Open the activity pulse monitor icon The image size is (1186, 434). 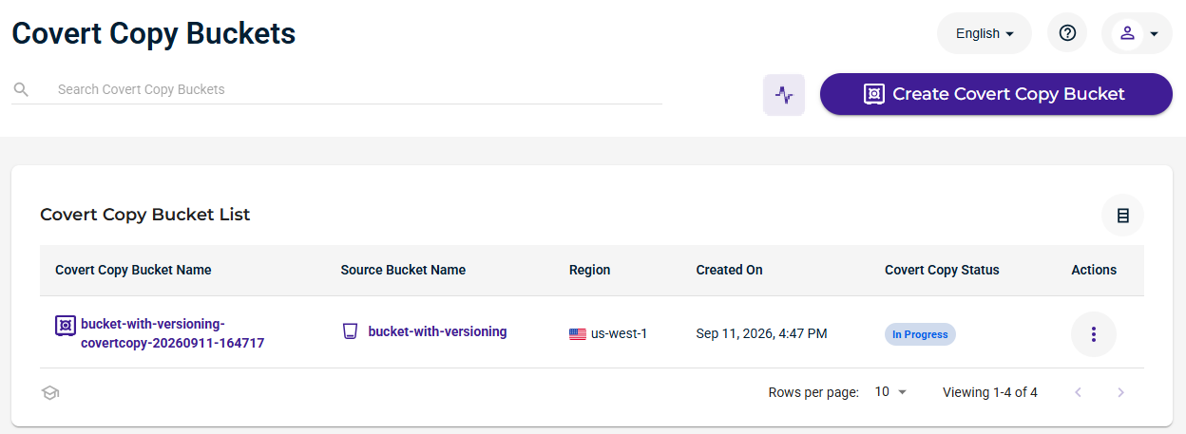tap(784, 95)
